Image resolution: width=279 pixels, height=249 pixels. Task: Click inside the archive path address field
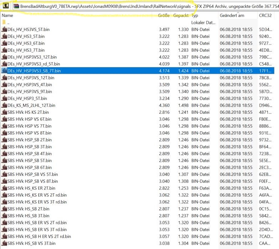[x=145, y=6]
